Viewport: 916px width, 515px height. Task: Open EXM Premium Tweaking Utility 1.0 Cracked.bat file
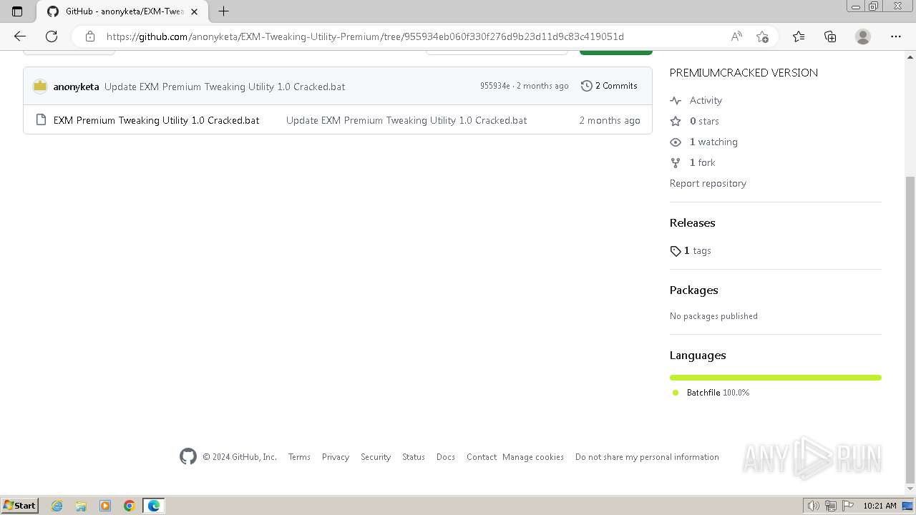(156, 120)
